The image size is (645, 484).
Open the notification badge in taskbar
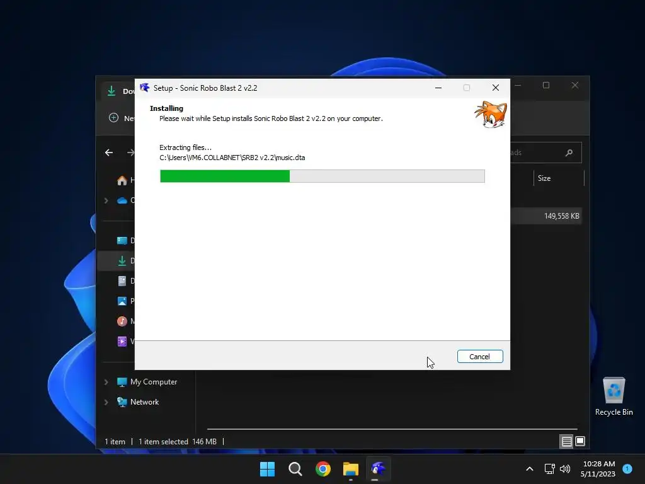627,468
